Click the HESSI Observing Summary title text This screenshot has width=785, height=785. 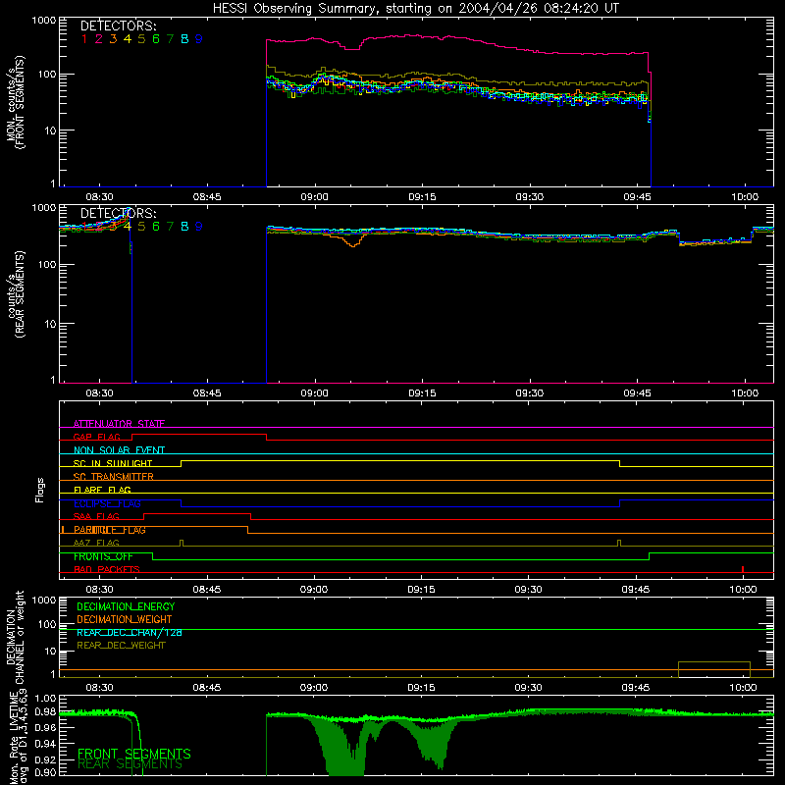pos(415,9)
